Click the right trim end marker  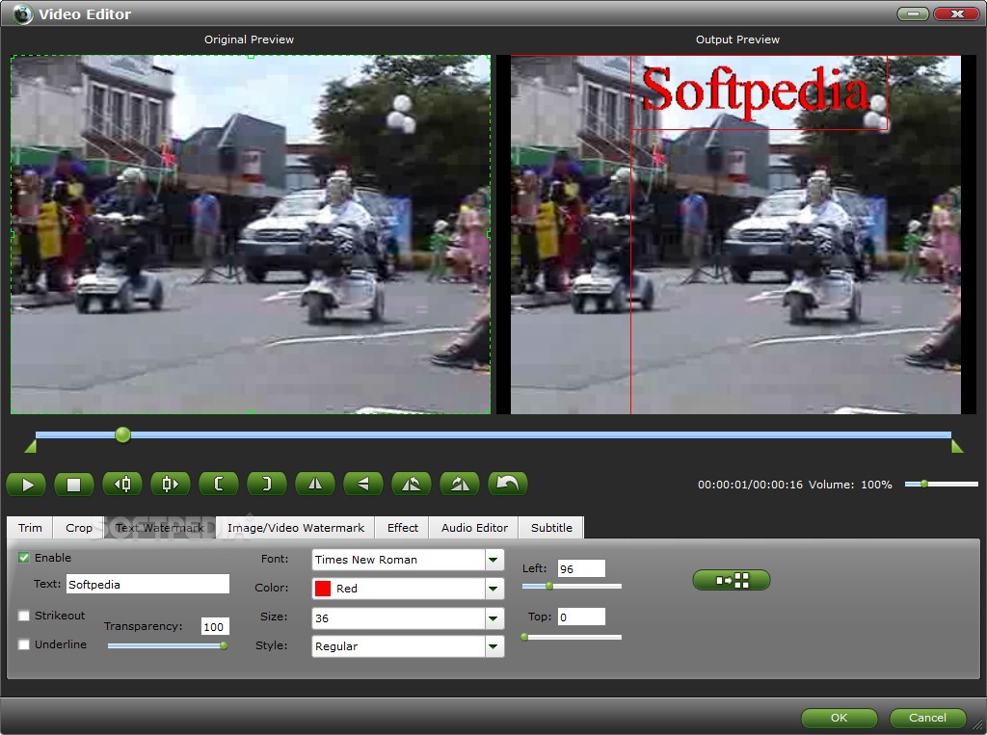(957, 446)
